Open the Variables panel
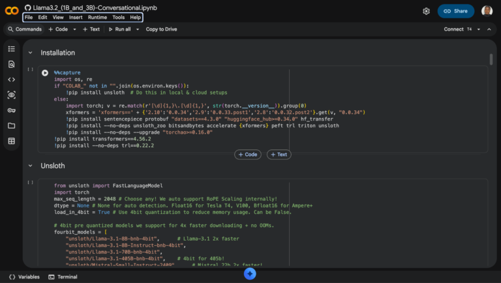This screenshot has width=501, height=283. [x=25, y=277]
